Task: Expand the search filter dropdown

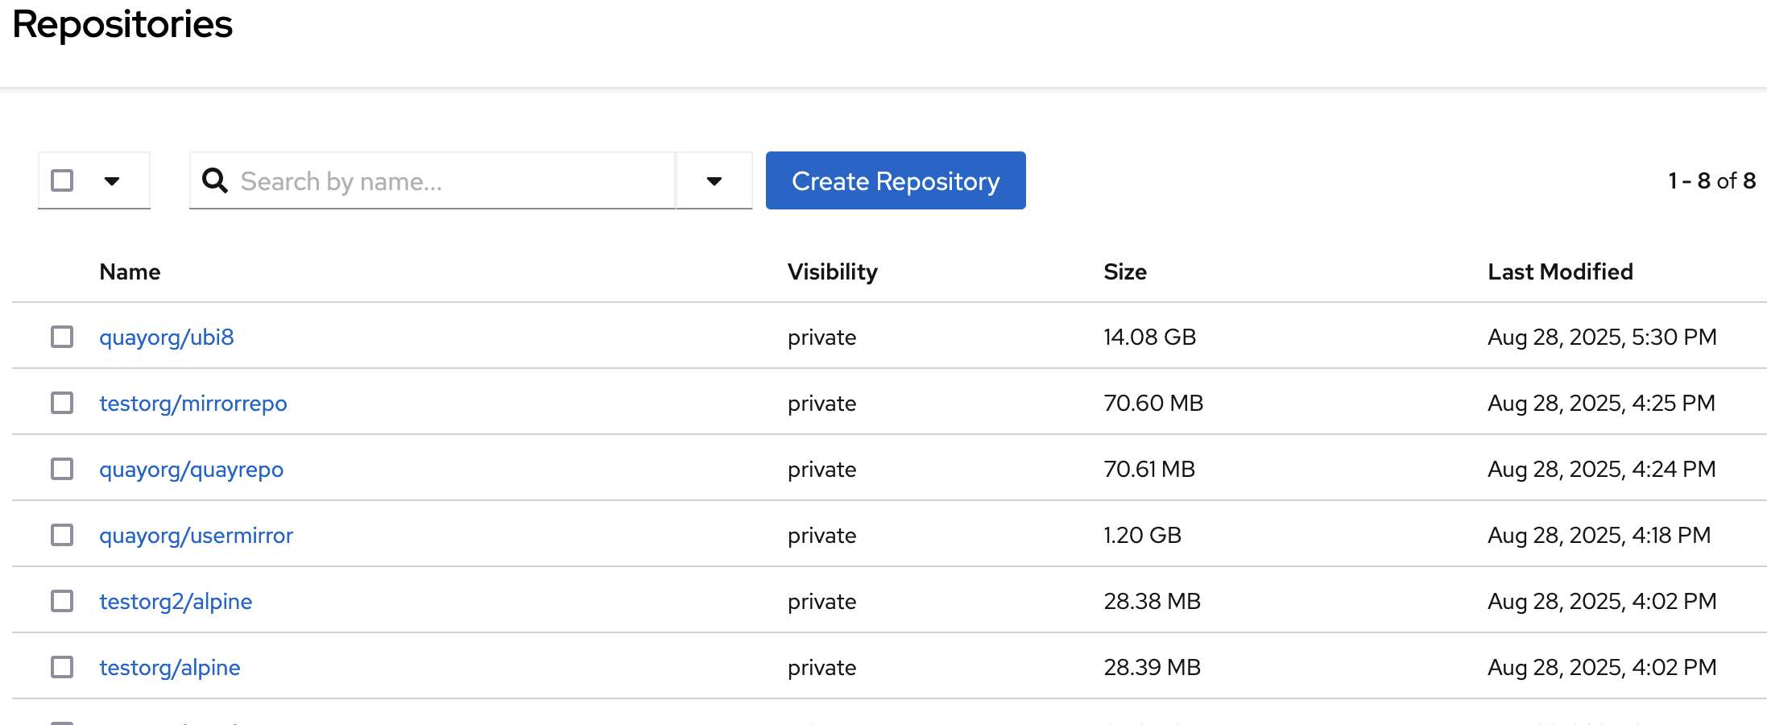Action: [x=714, y=180]
